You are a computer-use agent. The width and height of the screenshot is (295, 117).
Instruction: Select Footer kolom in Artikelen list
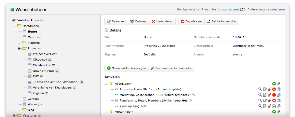tap(124, 112)
